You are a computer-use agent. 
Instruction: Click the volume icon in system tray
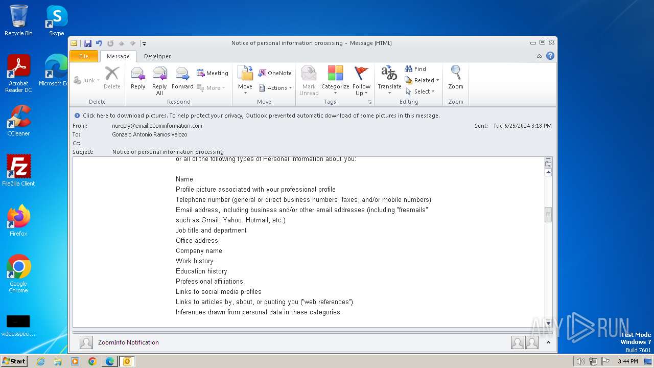coord(580,361)
